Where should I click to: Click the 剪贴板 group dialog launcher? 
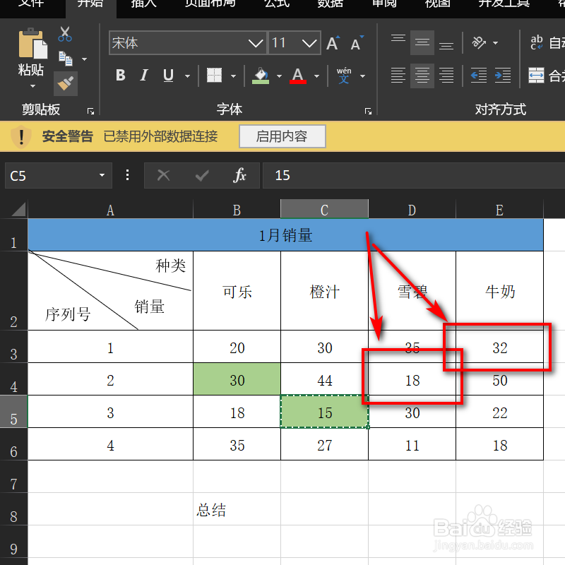pos(90,111)
